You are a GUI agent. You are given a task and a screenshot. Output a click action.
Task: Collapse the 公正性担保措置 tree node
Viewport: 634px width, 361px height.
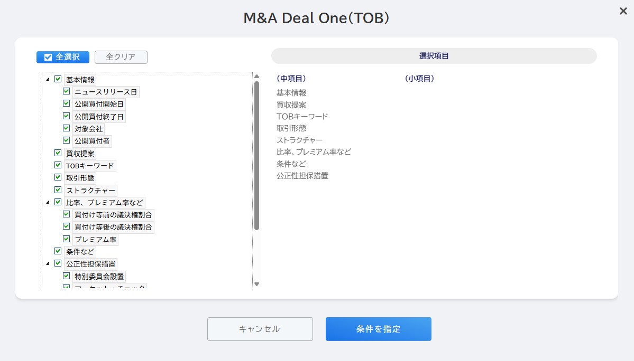48,263
